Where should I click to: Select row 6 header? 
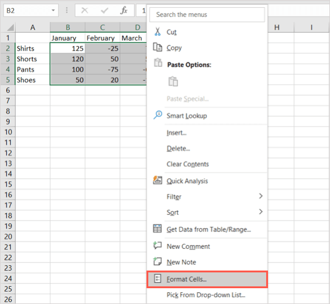8,90
